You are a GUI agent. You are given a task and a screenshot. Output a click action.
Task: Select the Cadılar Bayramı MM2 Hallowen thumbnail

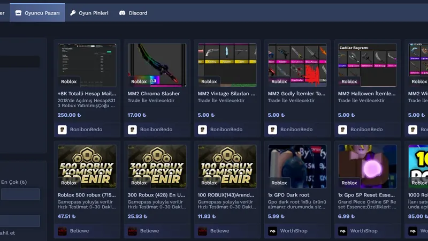pos(366,64)
